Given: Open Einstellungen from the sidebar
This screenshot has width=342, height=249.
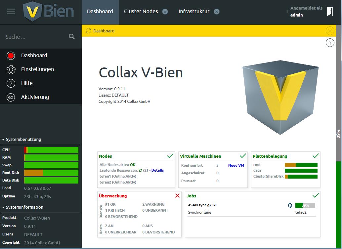Looking at the screenshot, I should (x=37, y=69).
